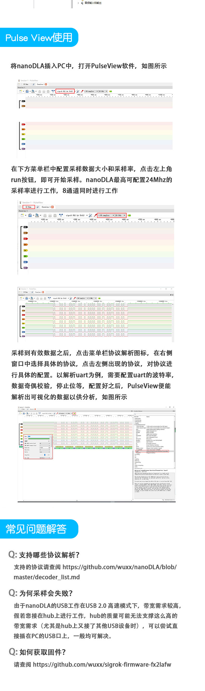Toggle the blue cursors icon in the second screenshot's toolbar
The width and height of the screenshot is (205, 691).
[61, 215]
